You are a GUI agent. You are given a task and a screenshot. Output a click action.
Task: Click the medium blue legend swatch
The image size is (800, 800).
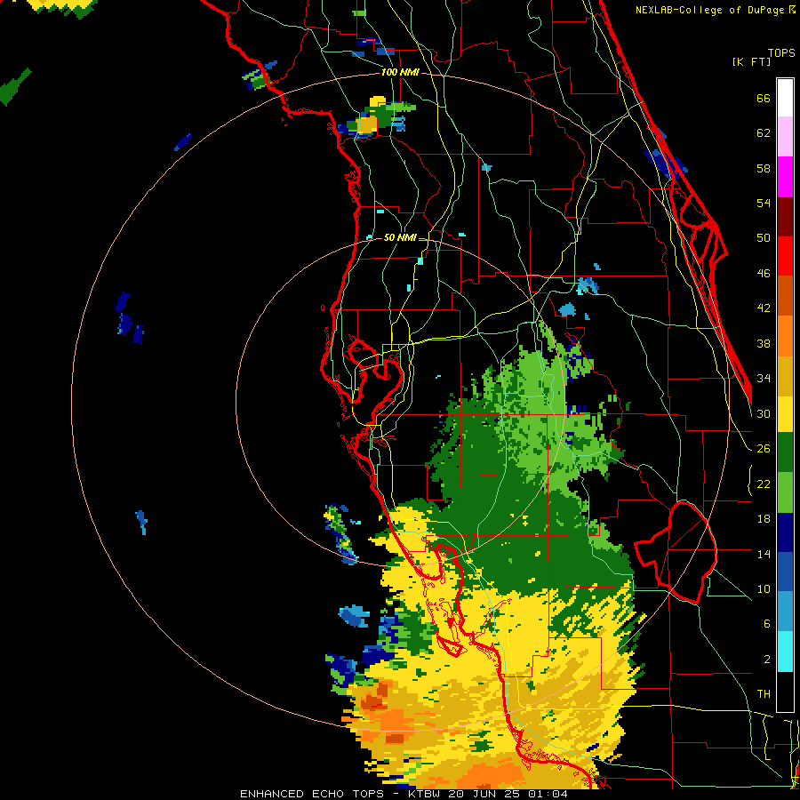click(785, 572)
